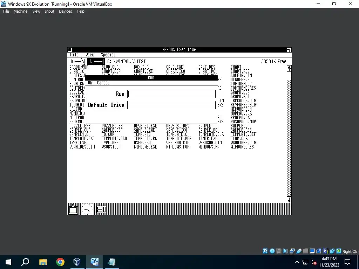Open File Explorer from the taskbar
The height and width of the screenshot is (269, 359).
tap(43, 262)
